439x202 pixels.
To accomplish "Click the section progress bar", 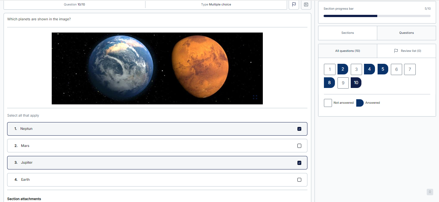I will point(377,16).
